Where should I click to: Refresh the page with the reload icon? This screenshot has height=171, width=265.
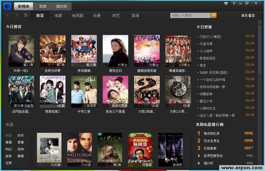click(26, 15)
